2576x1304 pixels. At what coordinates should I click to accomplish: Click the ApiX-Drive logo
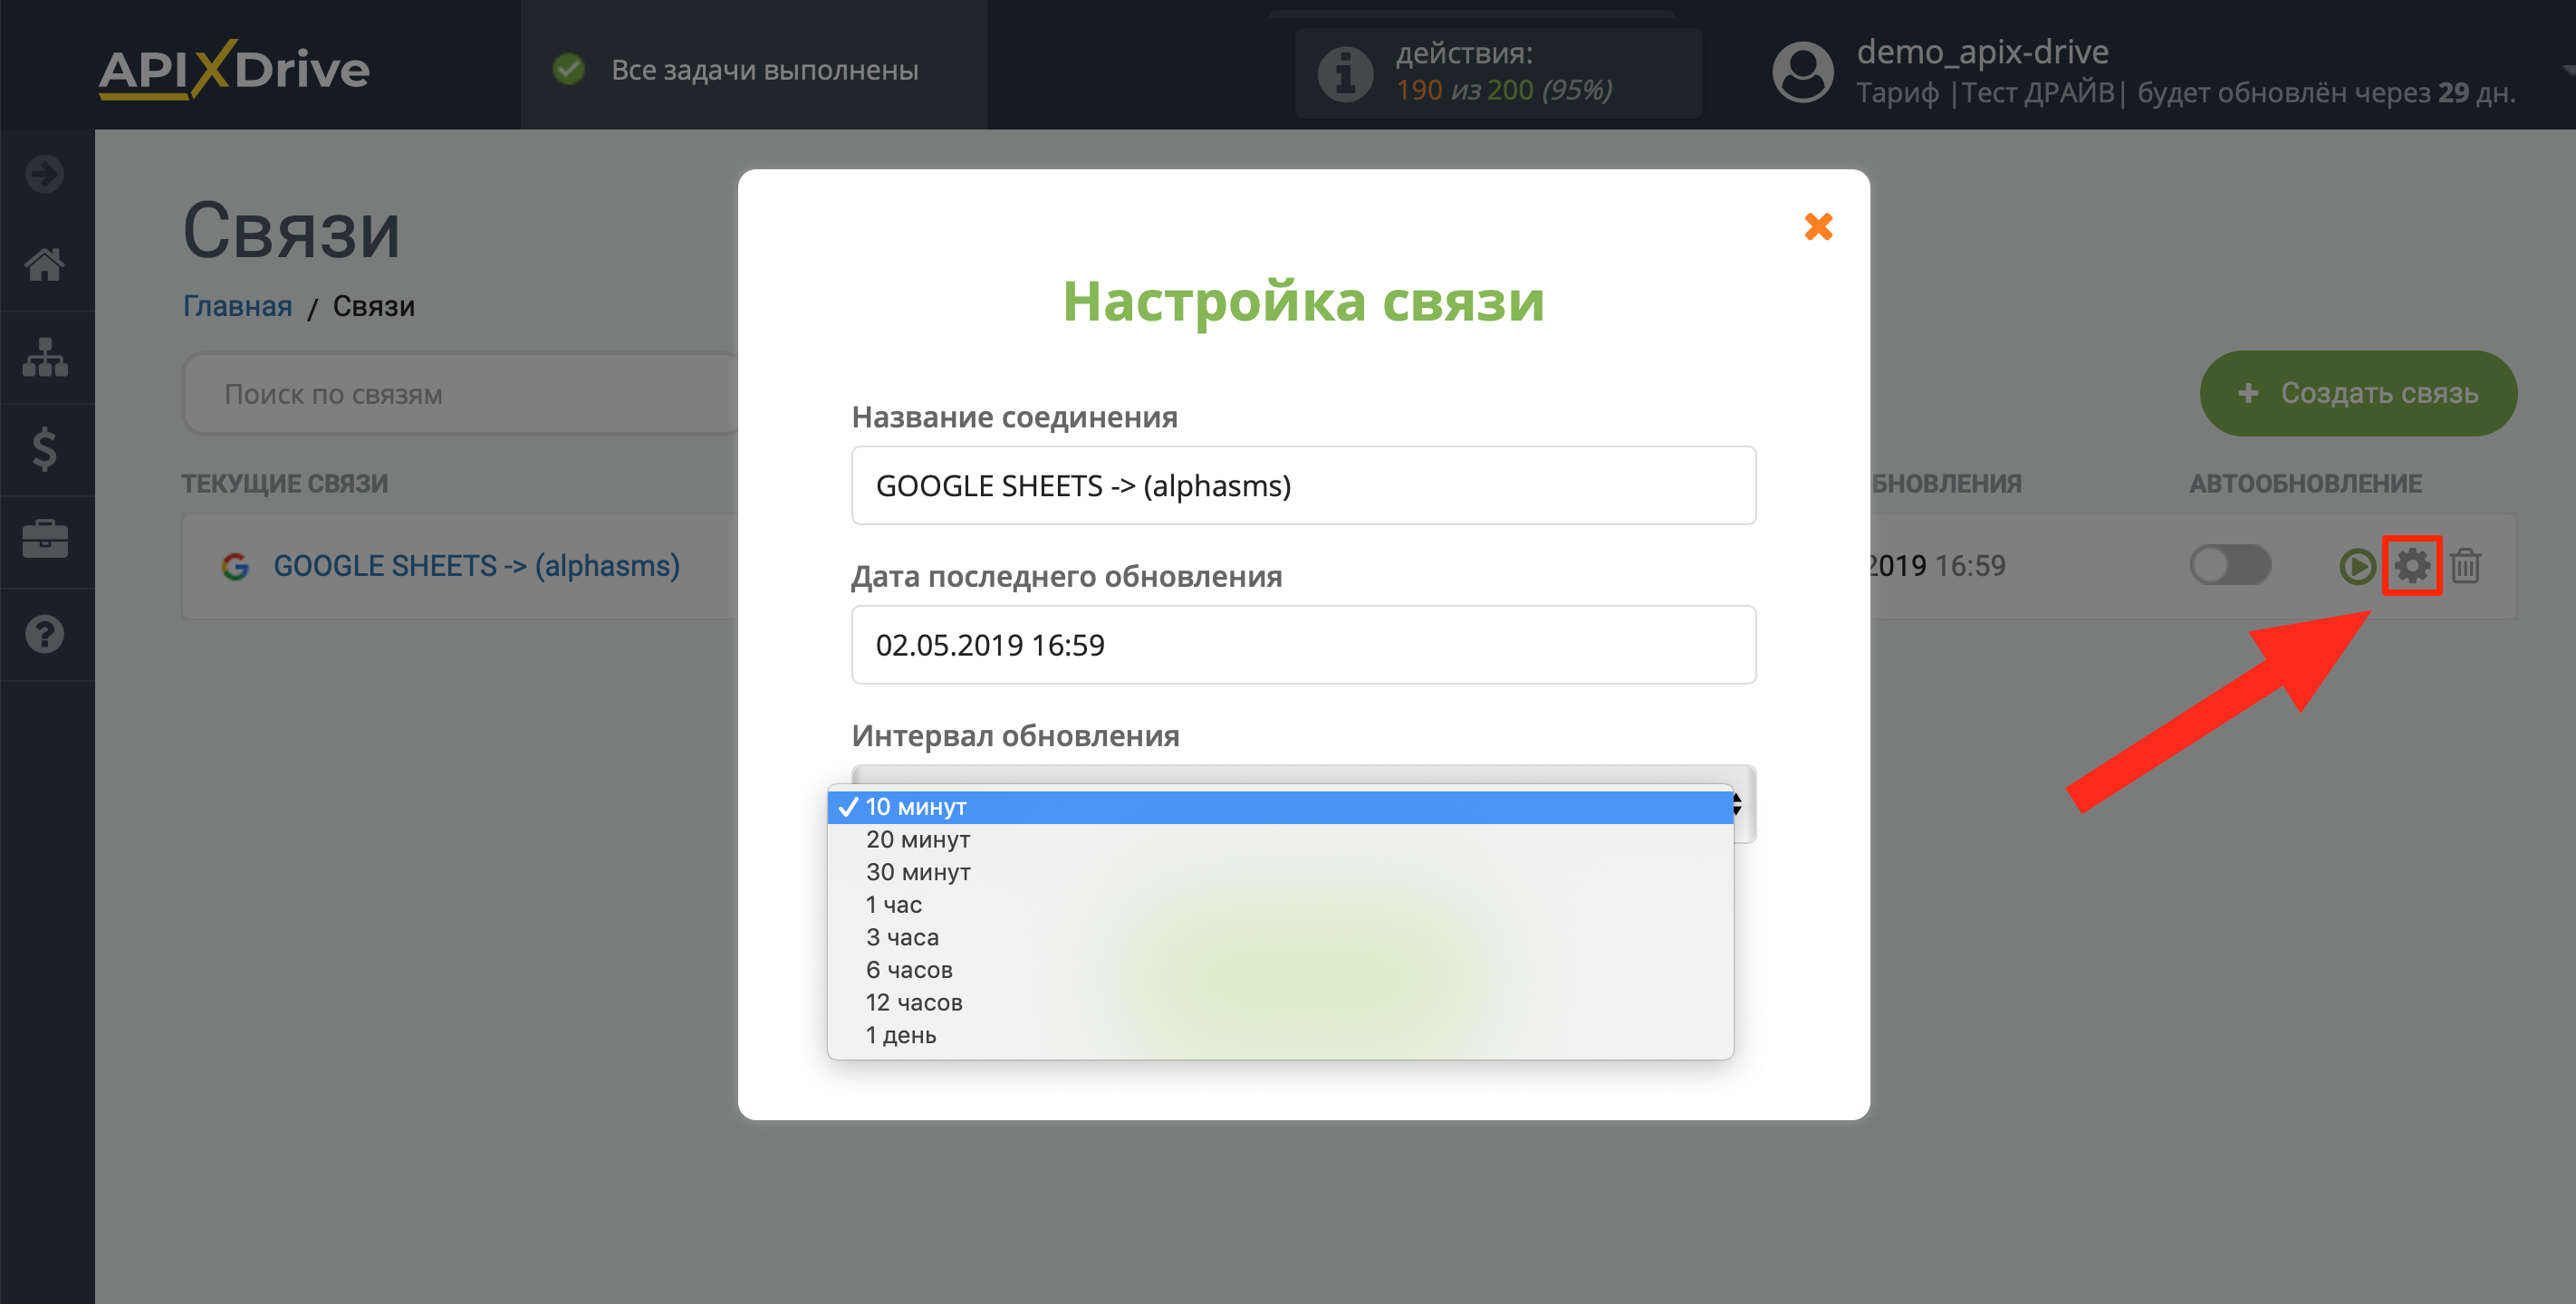pyautogui.click(x=234, y=68)
